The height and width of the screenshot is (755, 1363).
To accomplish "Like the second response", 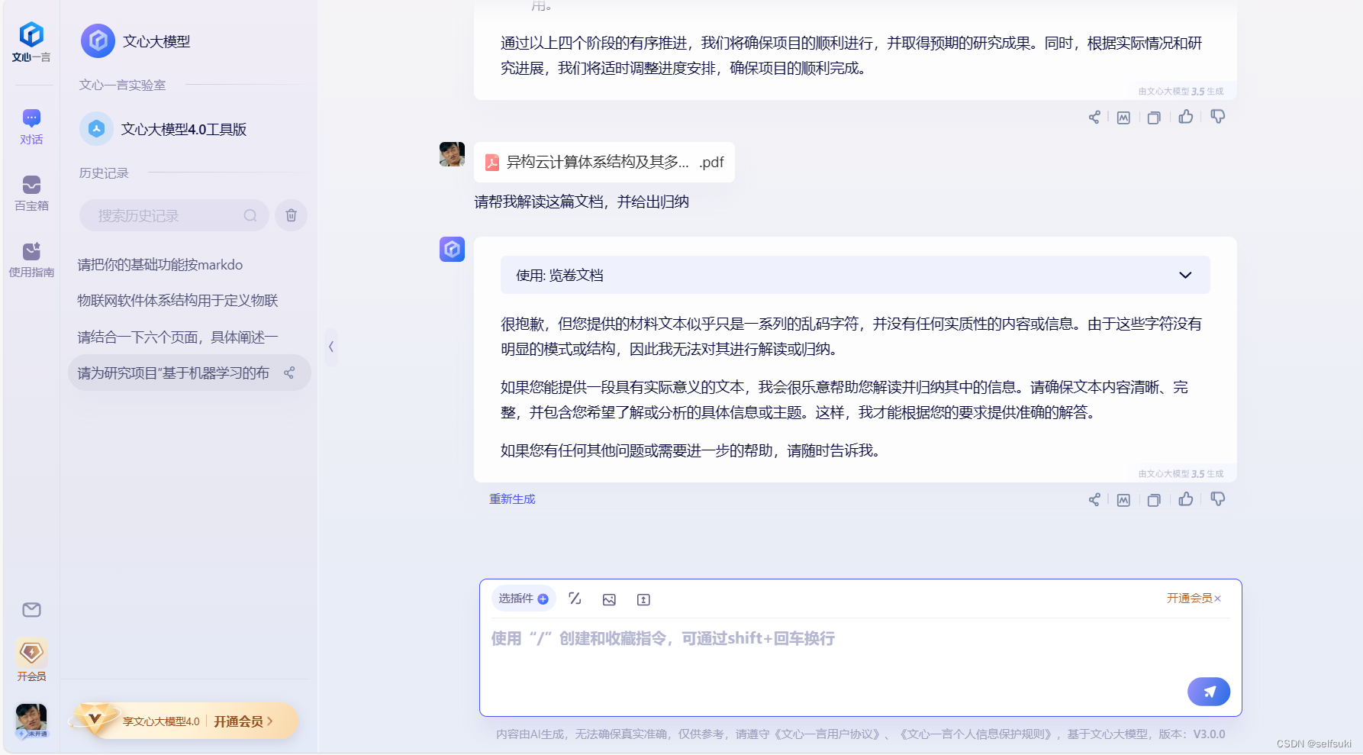I will (1186, 499).
